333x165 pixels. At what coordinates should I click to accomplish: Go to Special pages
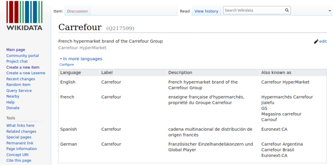(x=19, y=137)
